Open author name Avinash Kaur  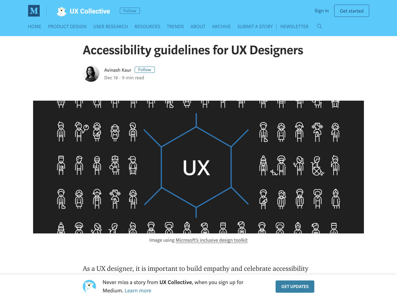pyautogui.click(x=118, y=70)
